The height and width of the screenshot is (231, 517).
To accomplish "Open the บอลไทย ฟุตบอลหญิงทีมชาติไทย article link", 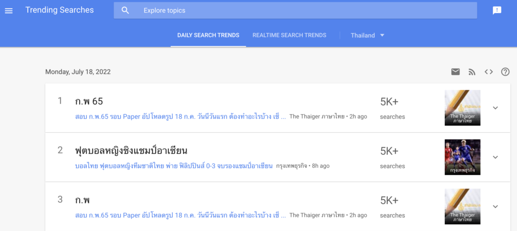I will tap(174, 166).
